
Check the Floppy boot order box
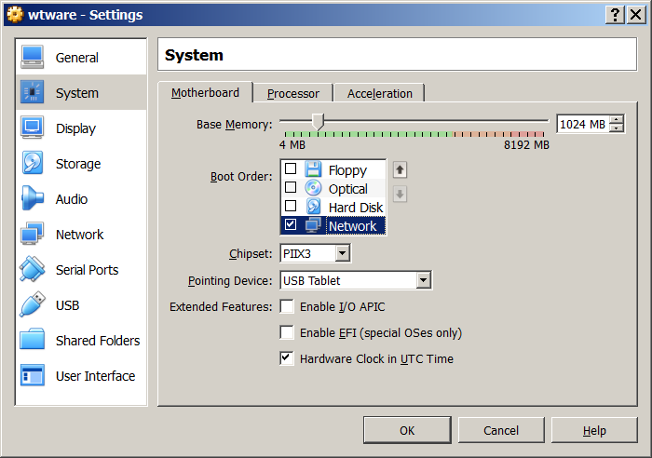tap(291, 169)
